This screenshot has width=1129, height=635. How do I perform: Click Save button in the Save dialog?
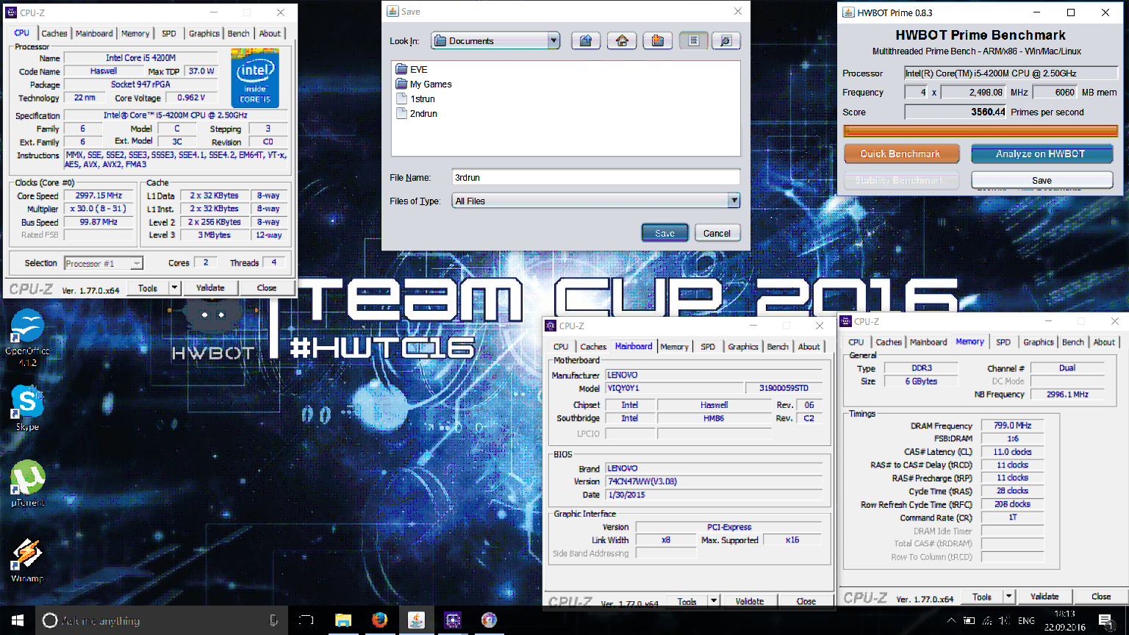pos(665,233)
